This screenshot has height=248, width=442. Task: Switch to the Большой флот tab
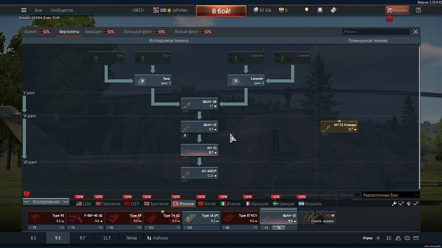point(138,31)
